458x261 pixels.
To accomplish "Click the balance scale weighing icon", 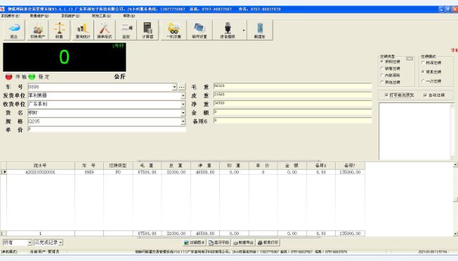I will coord(59,30).
